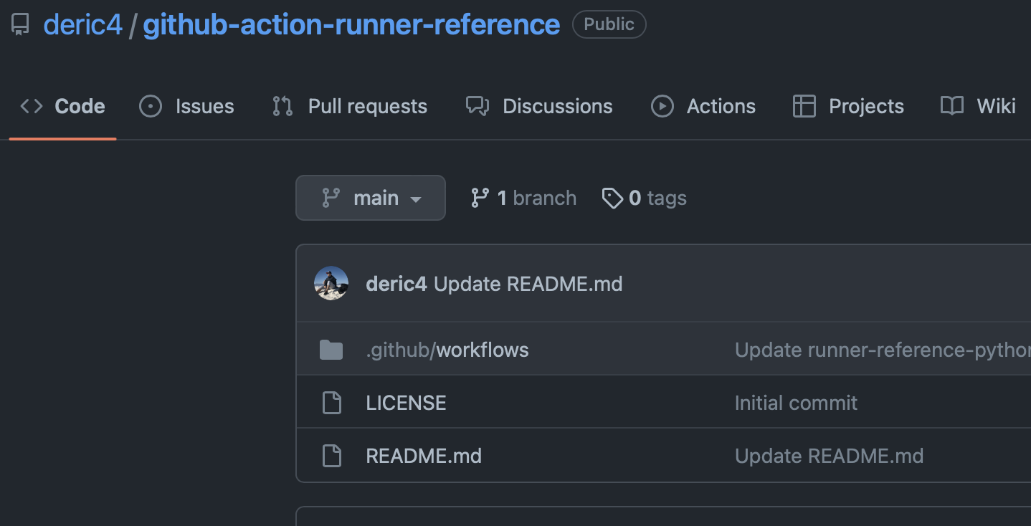The width and height of the screenshot is (1031, 526).
Task: Click the Wiki open-book icon
Action: (x=952, y=107)
